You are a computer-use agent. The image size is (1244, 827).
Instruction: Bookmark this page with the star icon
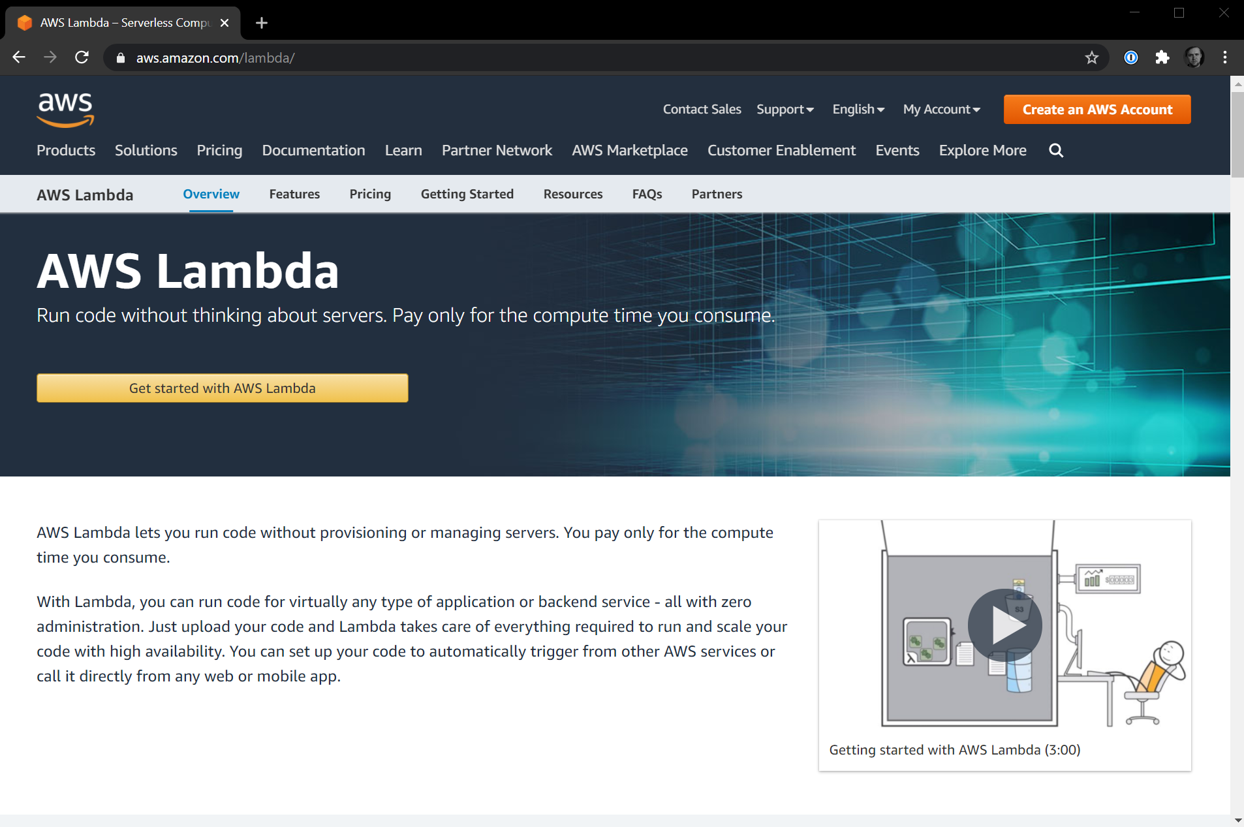click(1091, 57)
